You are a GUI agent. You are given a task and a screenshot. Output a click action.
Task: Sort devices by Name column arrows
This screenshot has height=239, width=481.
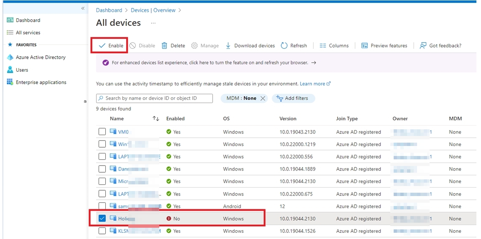[x=156, y=119]
